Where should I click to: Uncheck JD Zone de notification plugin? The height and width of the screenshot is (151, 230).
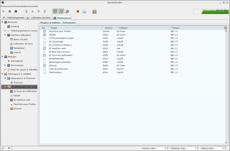pyautogui.click(x=44, y=55)
